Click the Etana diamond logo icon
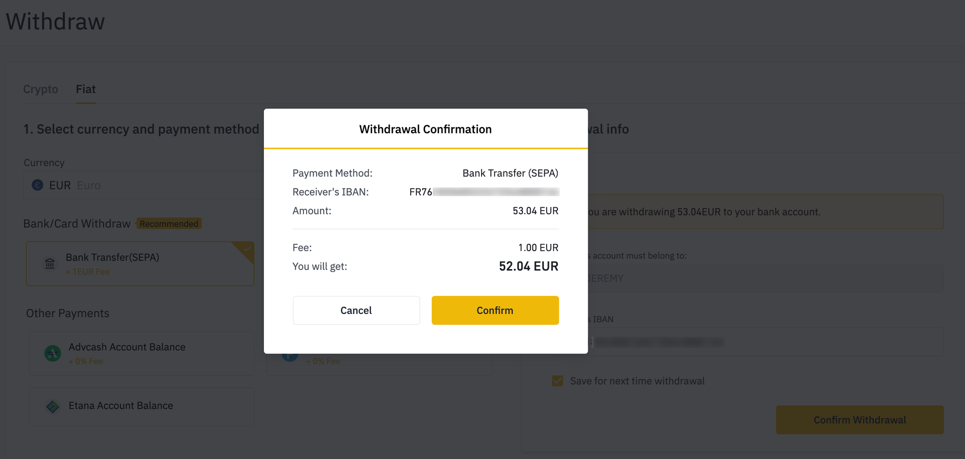Image resolution: width=965 pixels, height=459 pixels. coord(53,406)
